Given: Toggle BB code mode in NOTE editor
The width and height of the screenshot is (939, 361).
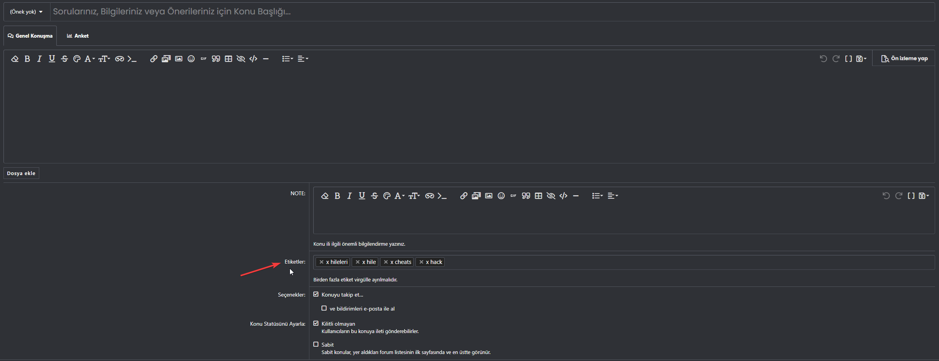Looking at the screenshot, I should click(x=911, y=196).
